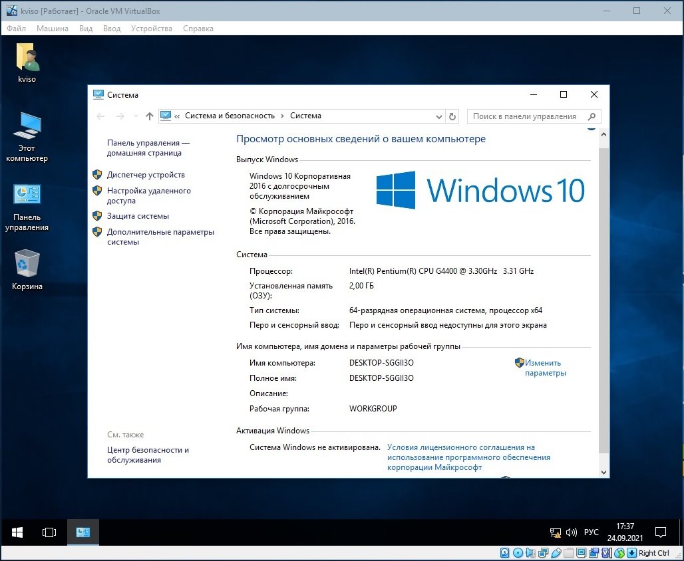
Task: Open the Ввод menu in VirtualBox
Action: [x=112, y=29]
